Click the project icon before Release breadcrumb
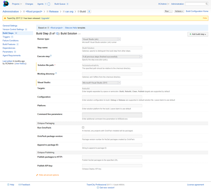 47,11
